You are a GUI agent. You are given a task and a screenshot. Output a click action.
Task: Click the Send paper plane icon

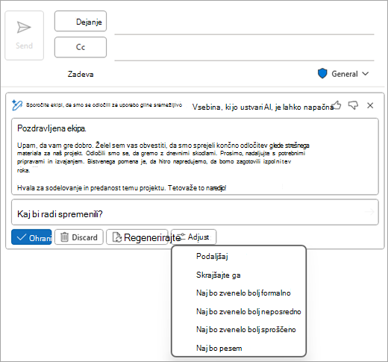click(x=24, y=27)
